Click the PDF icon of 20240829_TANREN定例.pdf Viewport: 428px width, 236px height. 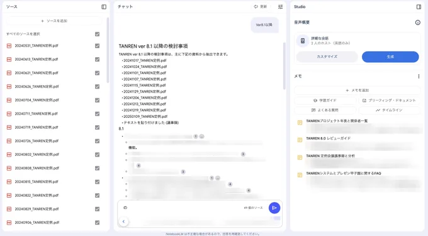click(x=9, y=209)
